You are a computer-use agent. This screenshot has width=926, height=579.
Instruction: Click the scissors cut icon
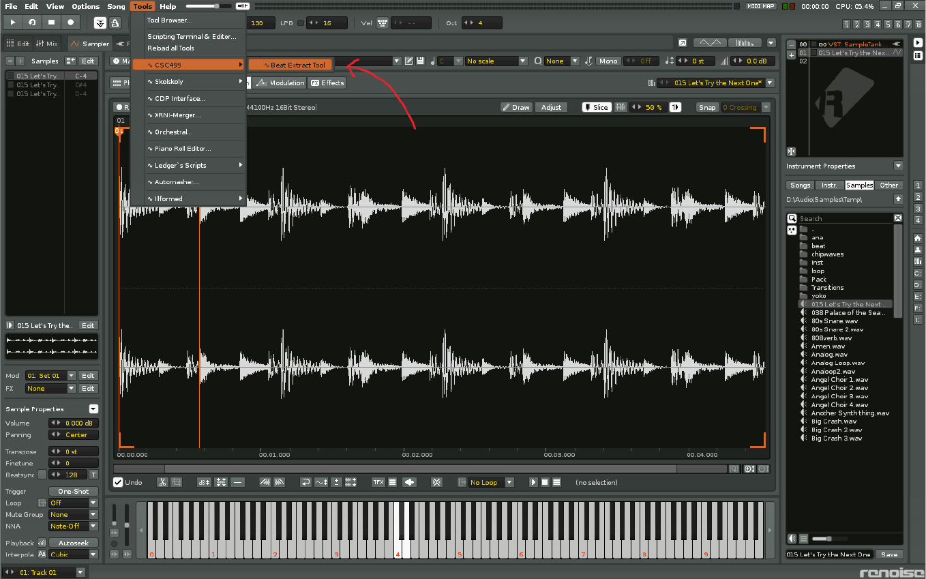click(162, 482)
